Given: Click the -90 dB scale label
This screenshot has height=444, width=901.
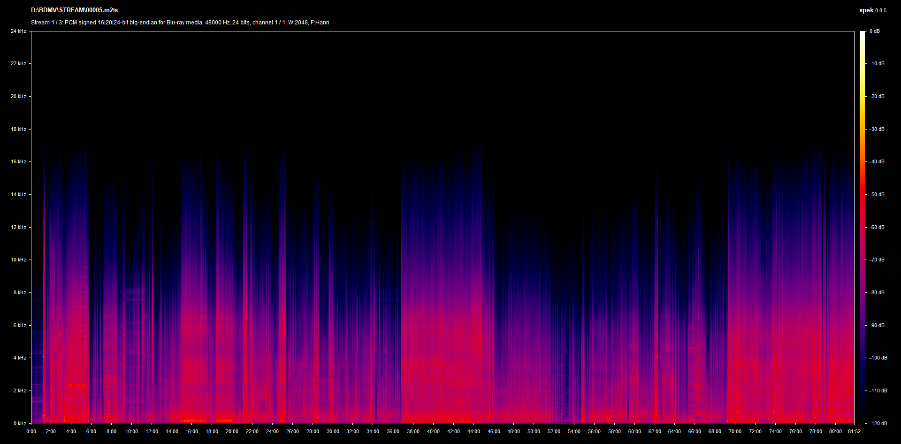Looking at the screenshot, I should click(877, 325).
